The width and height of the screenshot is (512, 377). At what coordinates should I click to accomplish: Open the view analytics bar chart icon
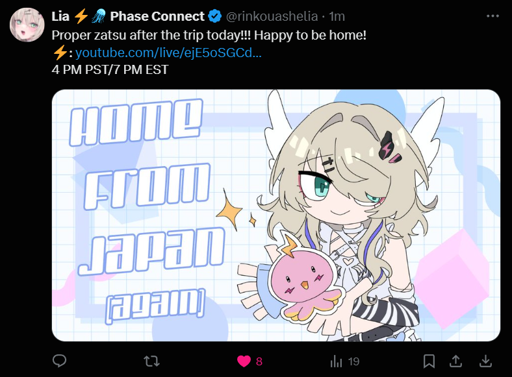tap(336, 361)
